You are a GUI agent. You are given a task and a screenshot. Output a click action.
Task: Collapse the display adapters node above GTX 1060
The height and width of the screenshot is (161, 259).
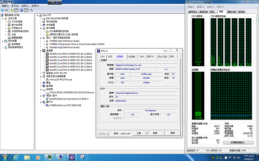coord(41,102)
